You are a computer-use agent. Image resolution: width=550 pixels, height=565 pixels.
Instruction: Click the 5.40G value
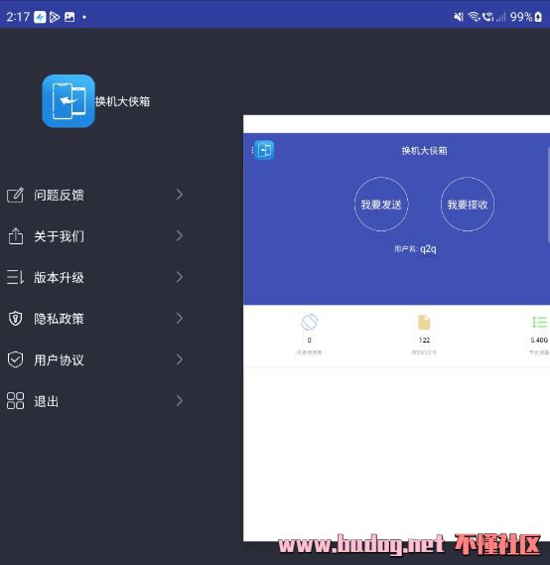coord(539,341)
